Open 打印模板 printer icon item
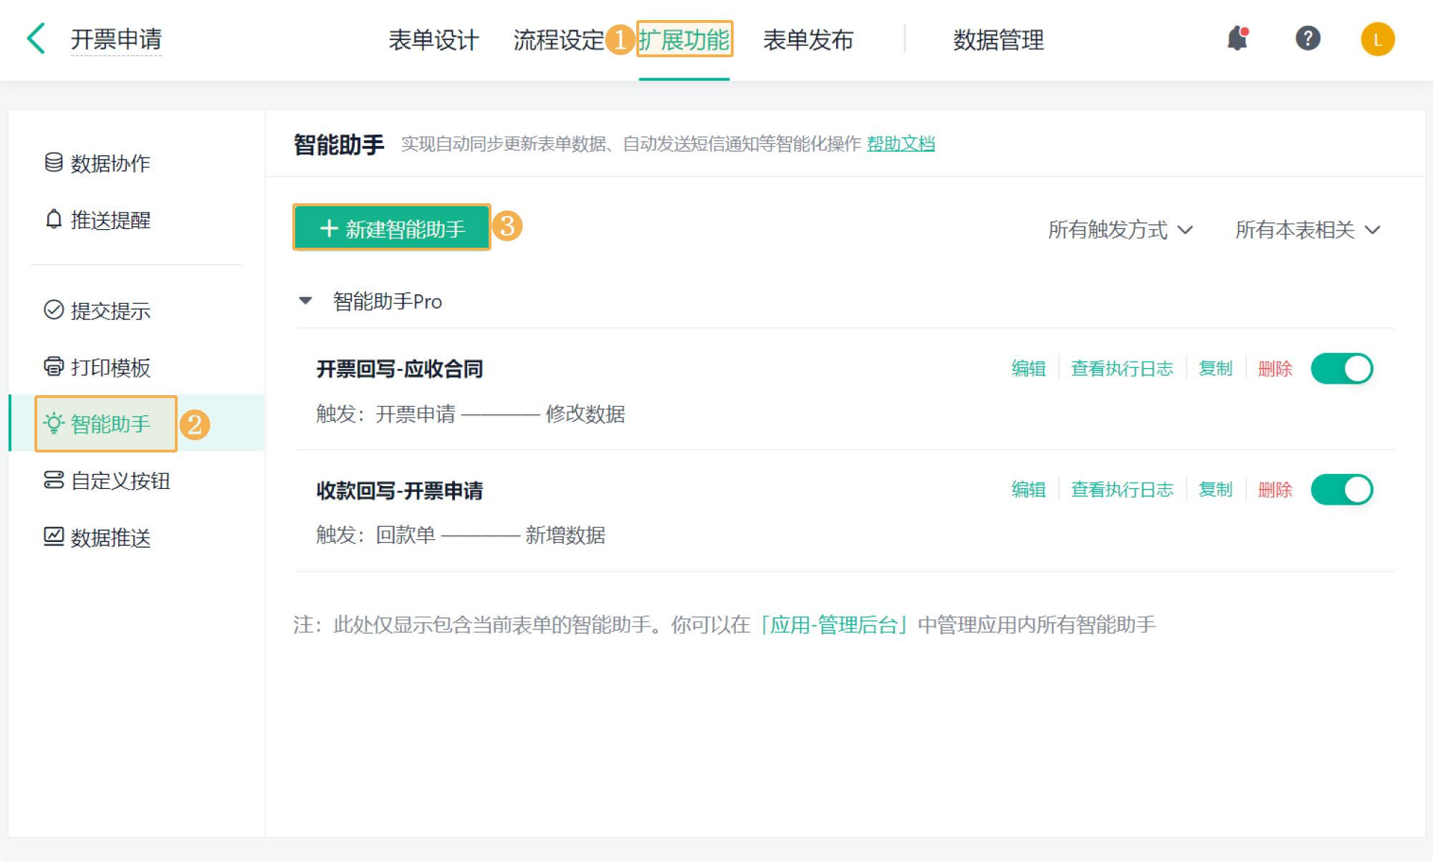 point(54,367)
